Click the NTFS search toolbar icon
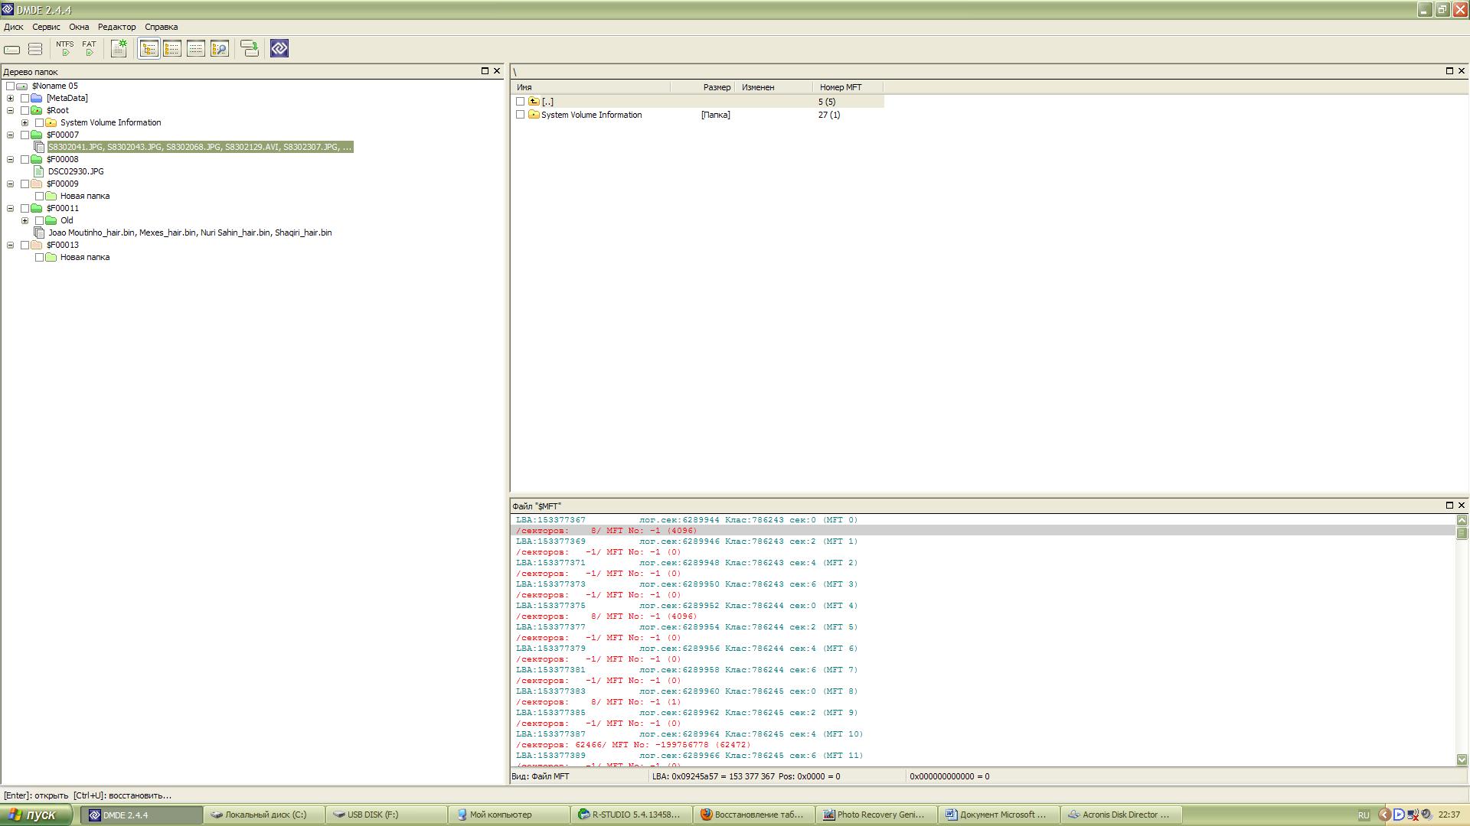The height and width of the screenshot is (826, 1470). pos(65,48)
